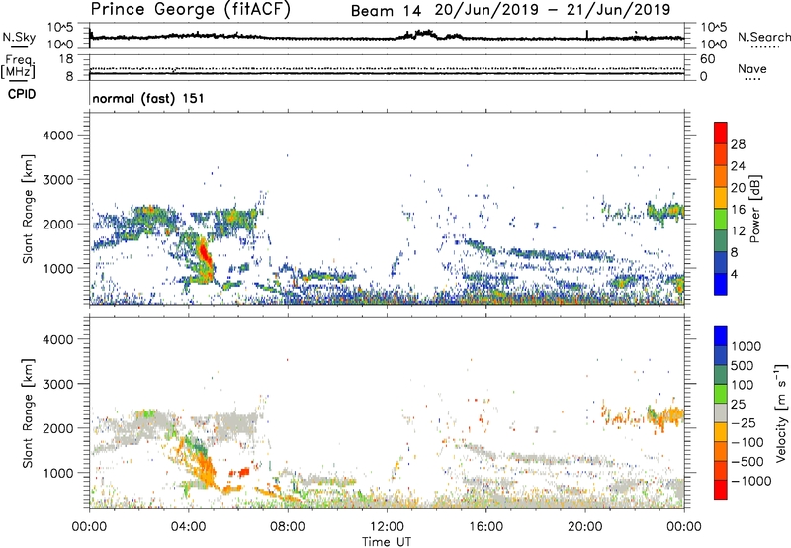791x548 pixels.
Task: Click the '28' Power color bar label
Action: (738, 144)
